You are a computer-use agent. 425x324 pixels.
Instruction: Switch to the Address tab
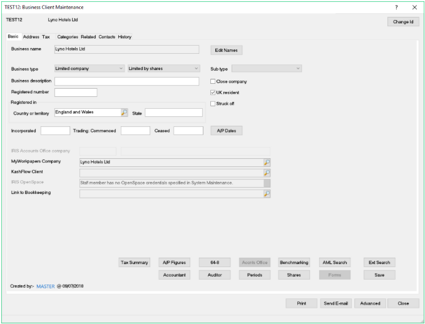coord(31,37)
